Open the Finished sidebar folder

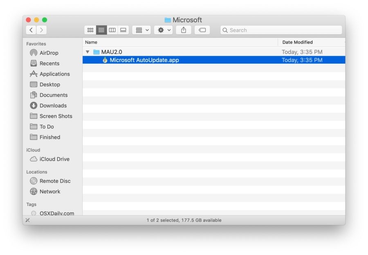(45, 137)
